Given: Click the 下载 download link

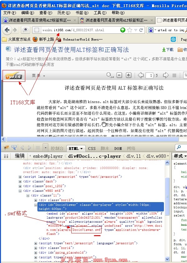Looking at the screenshot, I should [x=168, y=49].
